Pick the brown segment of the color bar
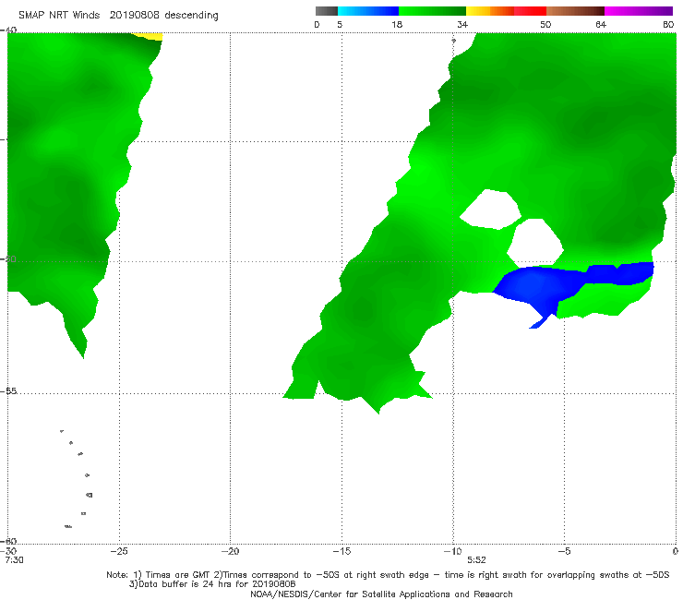Screen dimensions: 683x600 (x=575, y=11)
